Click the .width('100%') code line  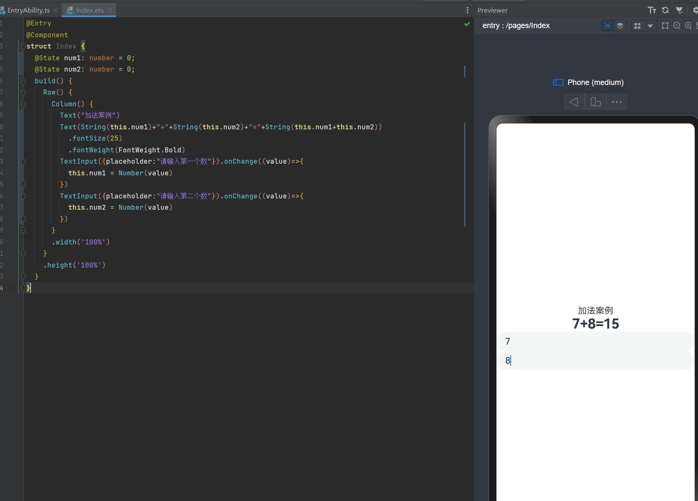(x=80, y=242)
